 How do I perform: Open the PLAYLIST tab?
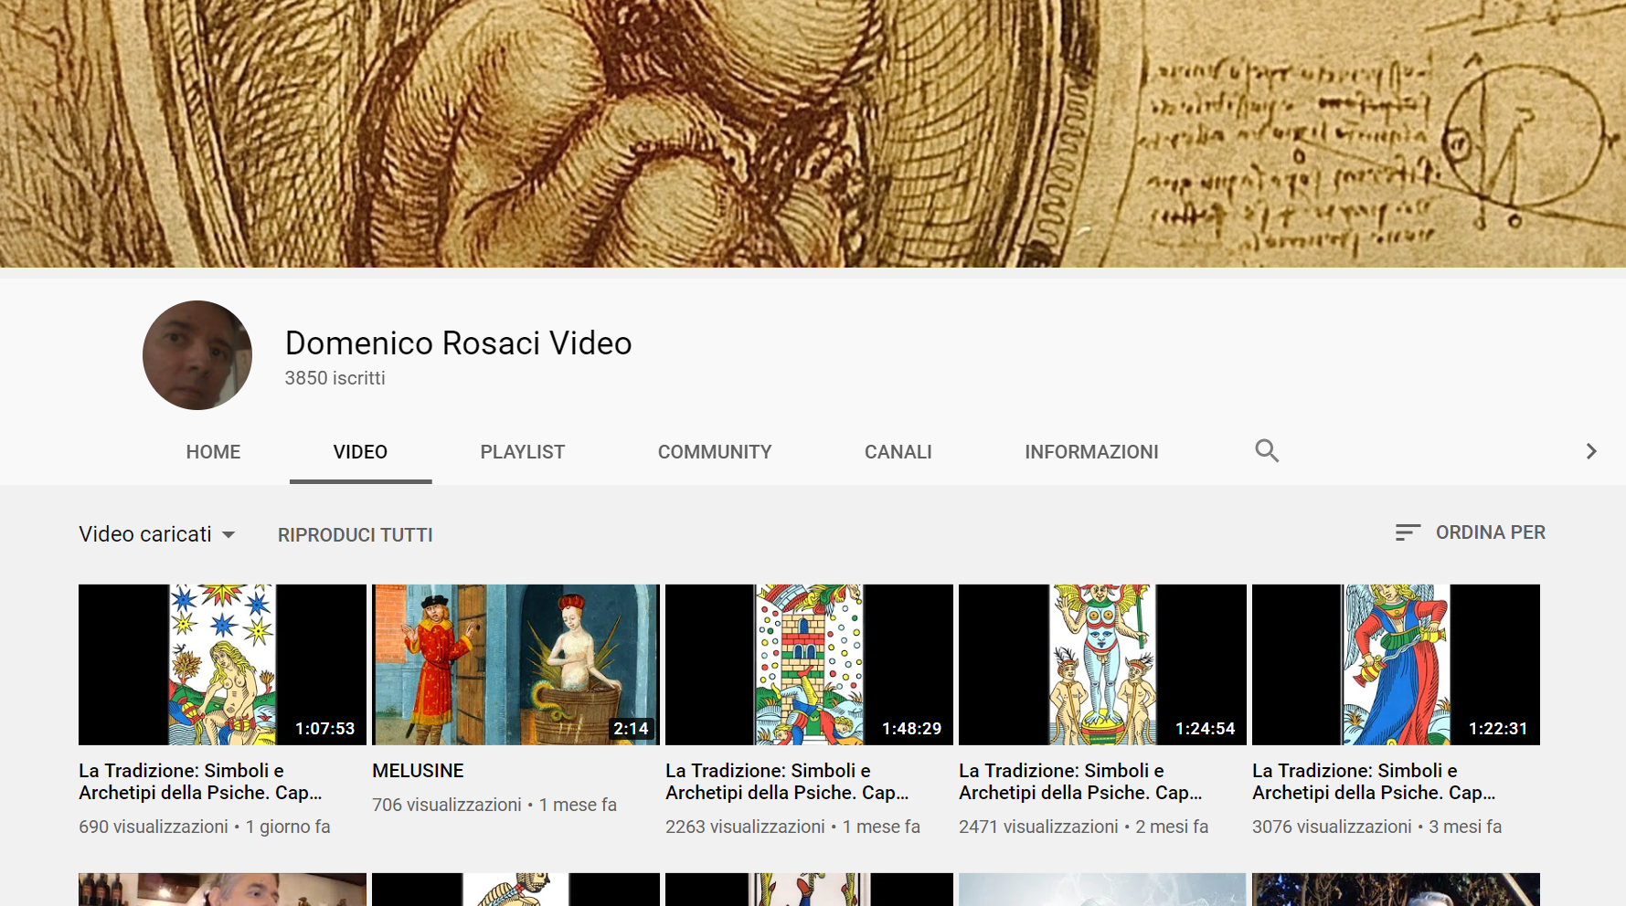(523, 452)
